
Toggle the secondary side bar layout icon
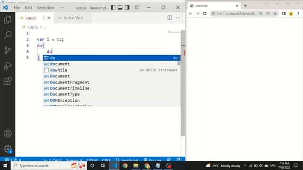pos(127,8)
